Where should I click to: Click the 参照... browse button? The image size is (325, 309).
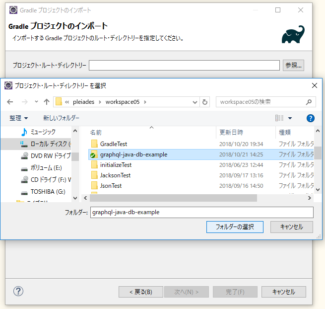tap(294, 66)
